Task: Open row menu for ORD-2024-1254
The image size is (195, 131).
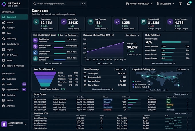Action: click(188, 110)
